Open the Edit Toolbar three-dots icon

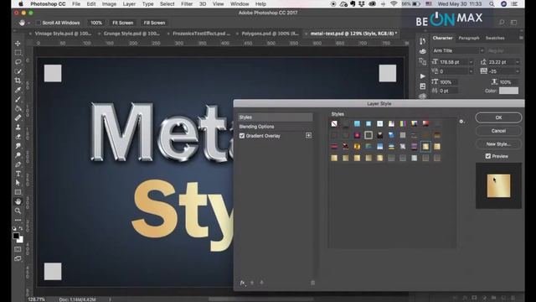[x=18, y=220]
